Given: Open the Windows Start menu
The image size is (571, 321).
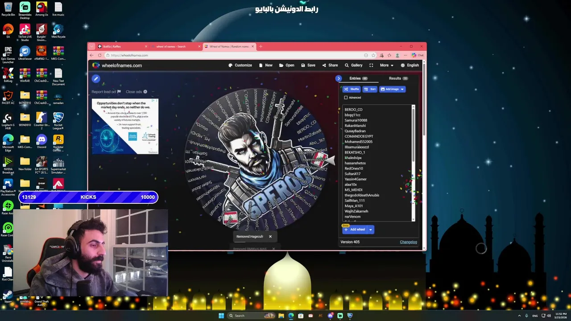Looking at the screenshot, I should 221,316.
